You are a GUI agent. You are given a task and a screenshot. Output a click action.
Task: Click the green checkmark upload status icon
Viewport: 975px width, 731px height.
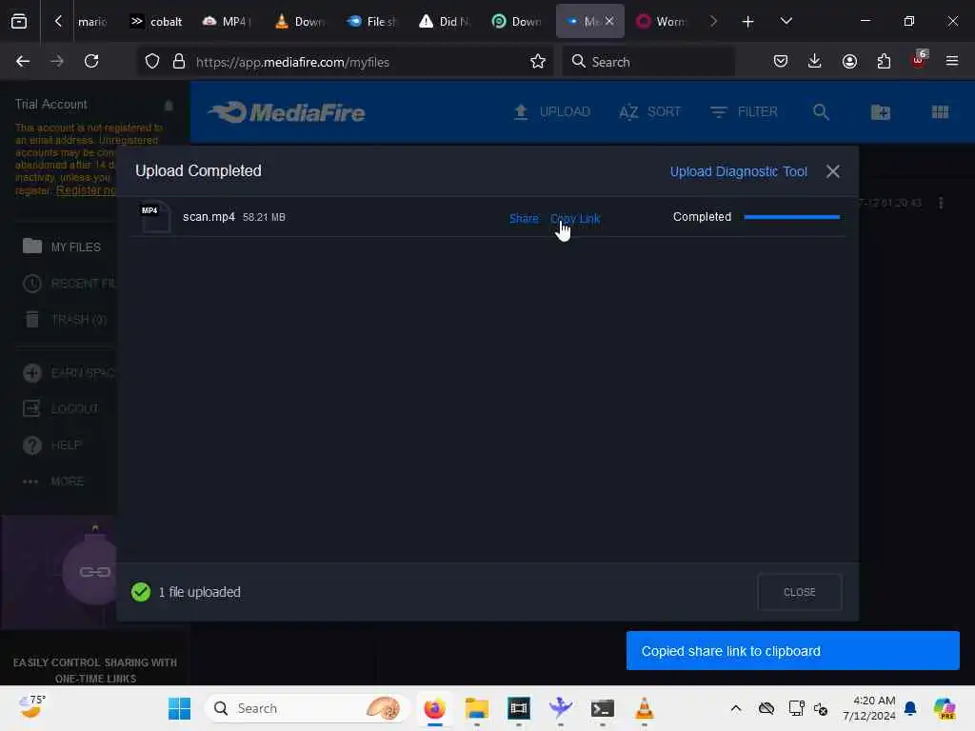coord(141,592)
